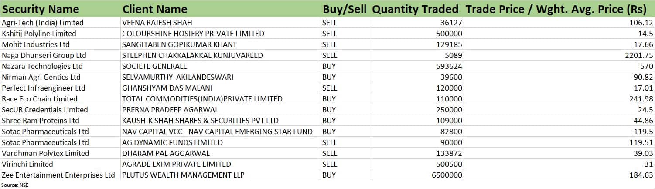
Task: Select the Agri-Tech (India) Limited cell
Action: pos(60,23)
